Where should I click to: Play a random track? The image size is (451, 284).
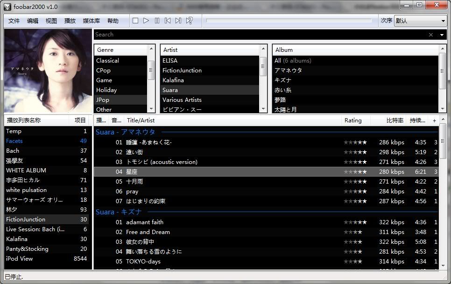point(189,21)
